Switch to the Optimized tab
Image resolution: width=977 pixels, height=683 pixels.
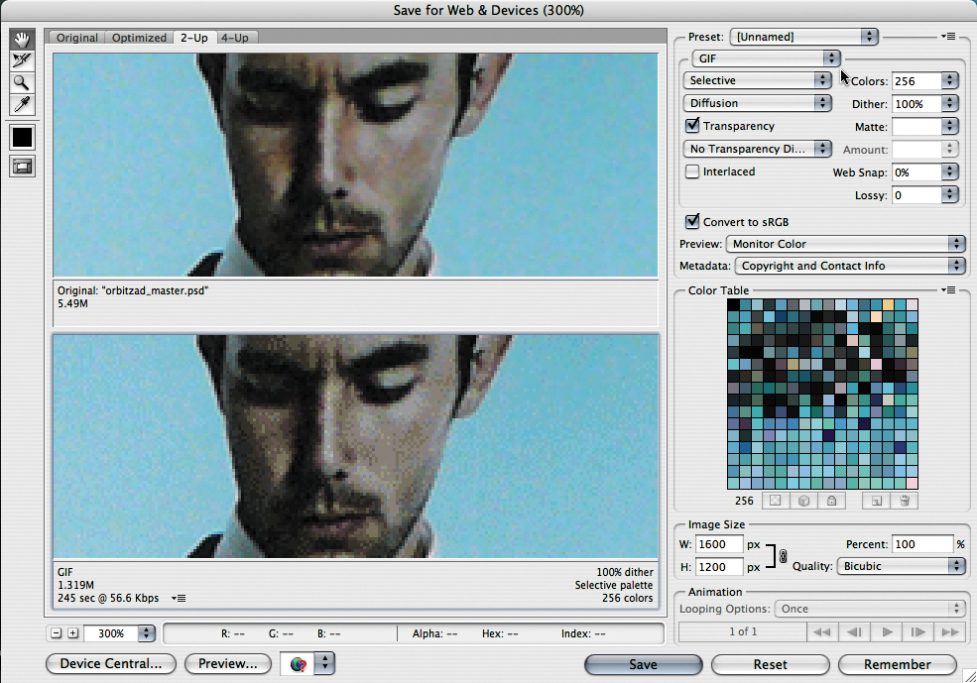139,38
